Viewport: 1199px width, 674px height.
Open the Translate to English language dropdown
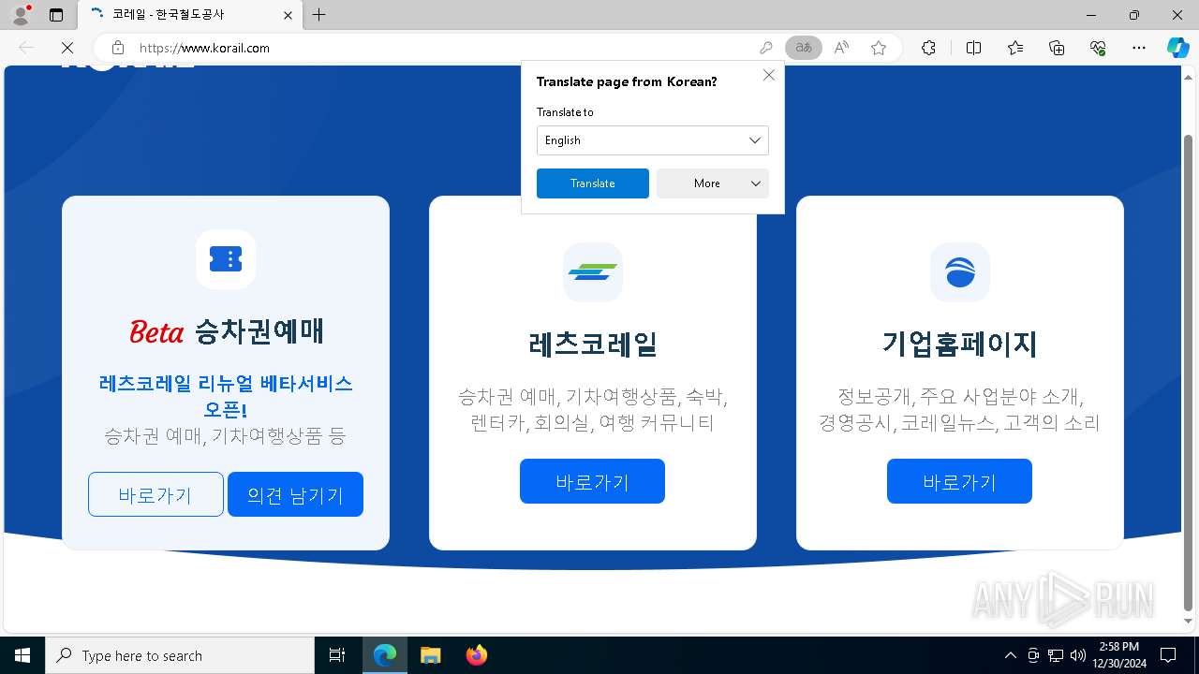coord(653,140)
